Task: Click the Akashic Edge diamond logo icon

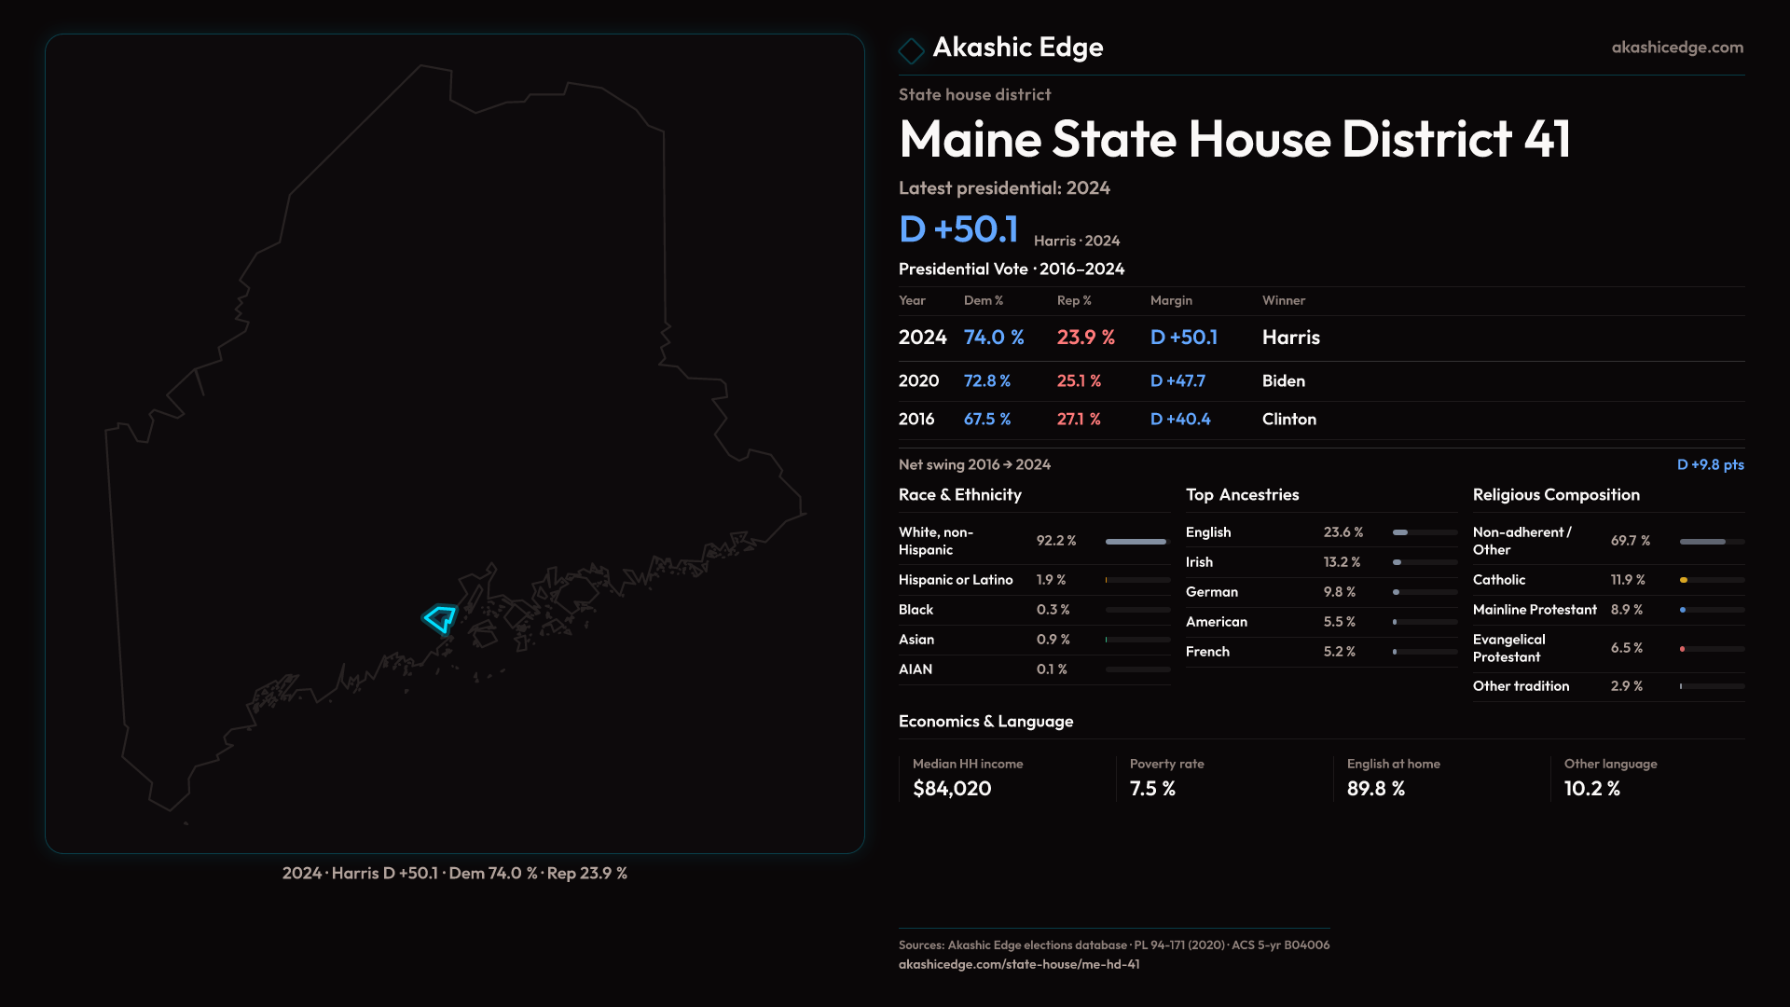Action: (911, 49)
